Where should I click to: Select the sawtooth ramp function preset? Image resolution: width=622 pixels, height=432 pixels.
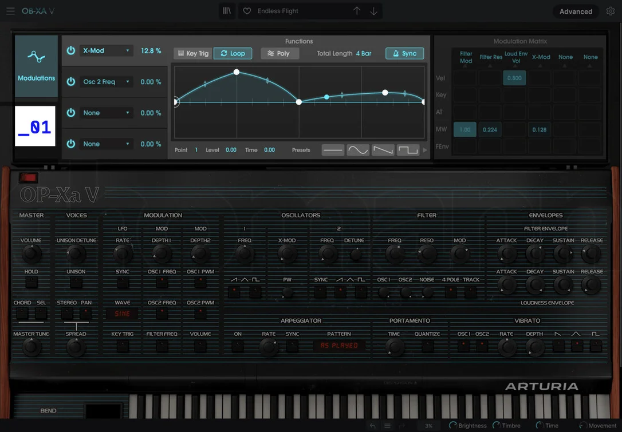pyautogui.click(x=383, y=150)
